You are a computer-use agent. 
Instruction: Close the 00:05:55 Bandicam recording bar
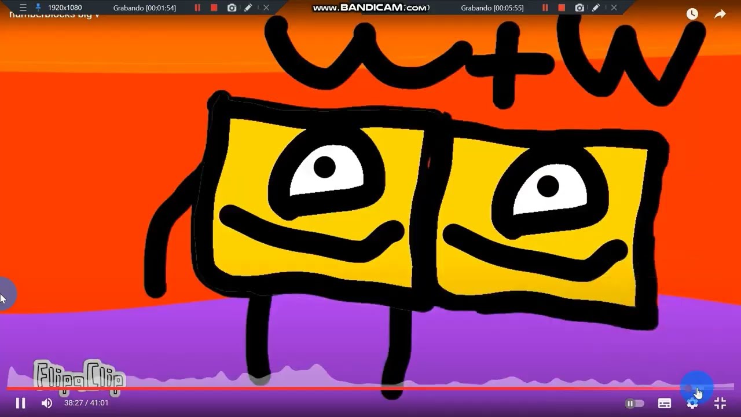(614, 8)
